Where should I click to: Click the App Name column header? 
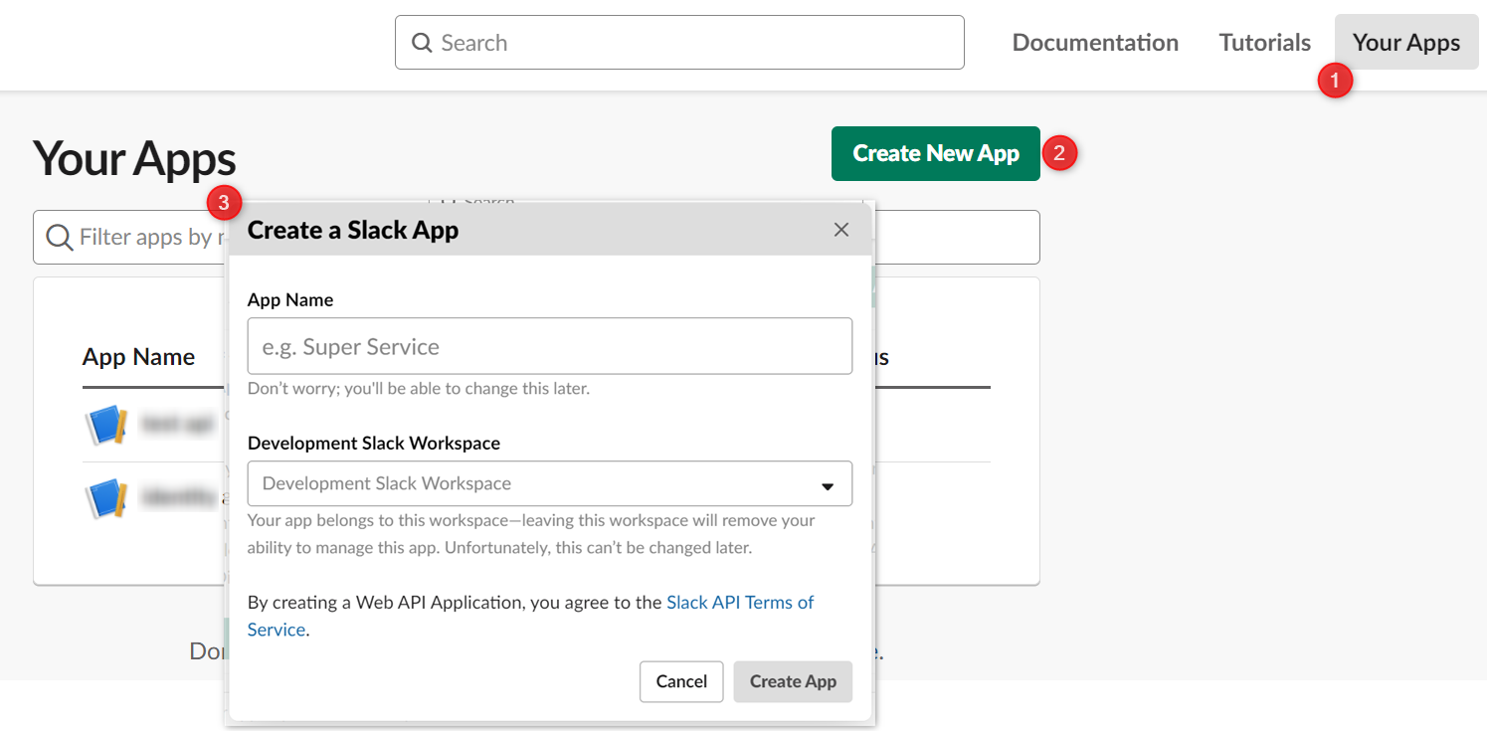138,357
